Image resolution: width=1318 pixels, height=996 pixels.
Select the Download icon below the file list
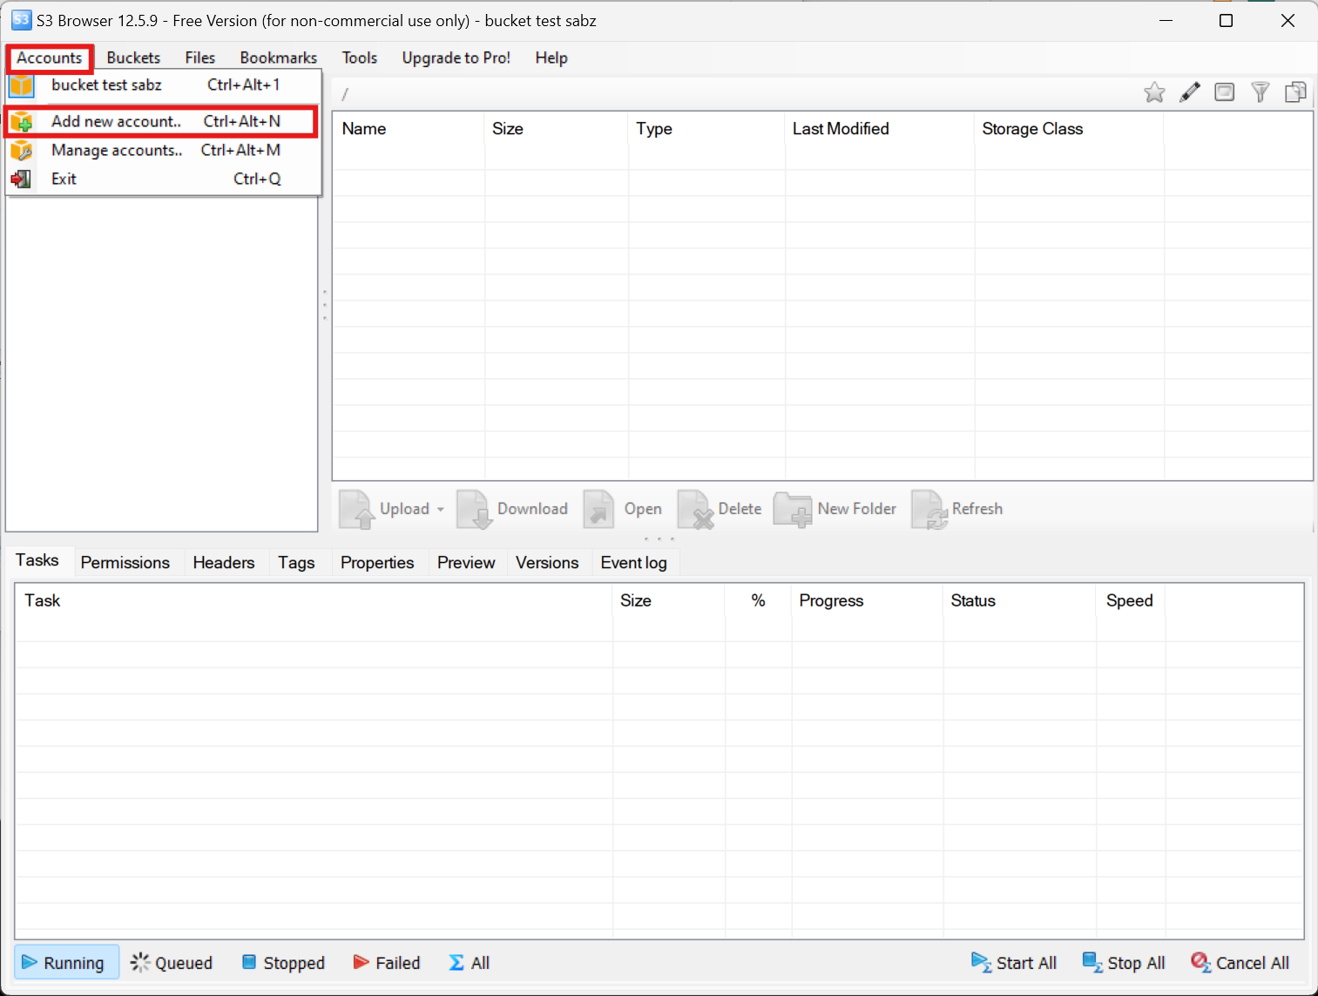tap(513, 509)
